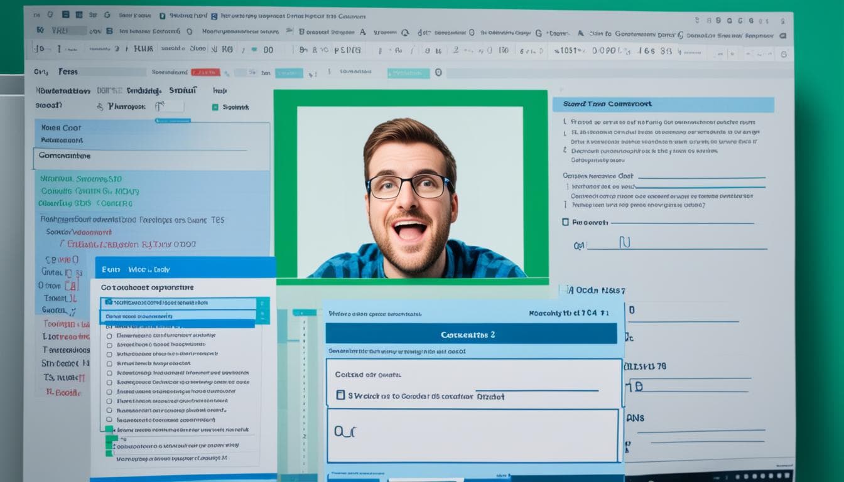This screenshot has width=844, height=482.
Task: Enable the checkbox beside the underlined Dizdot field
Action: pos(340,395)
